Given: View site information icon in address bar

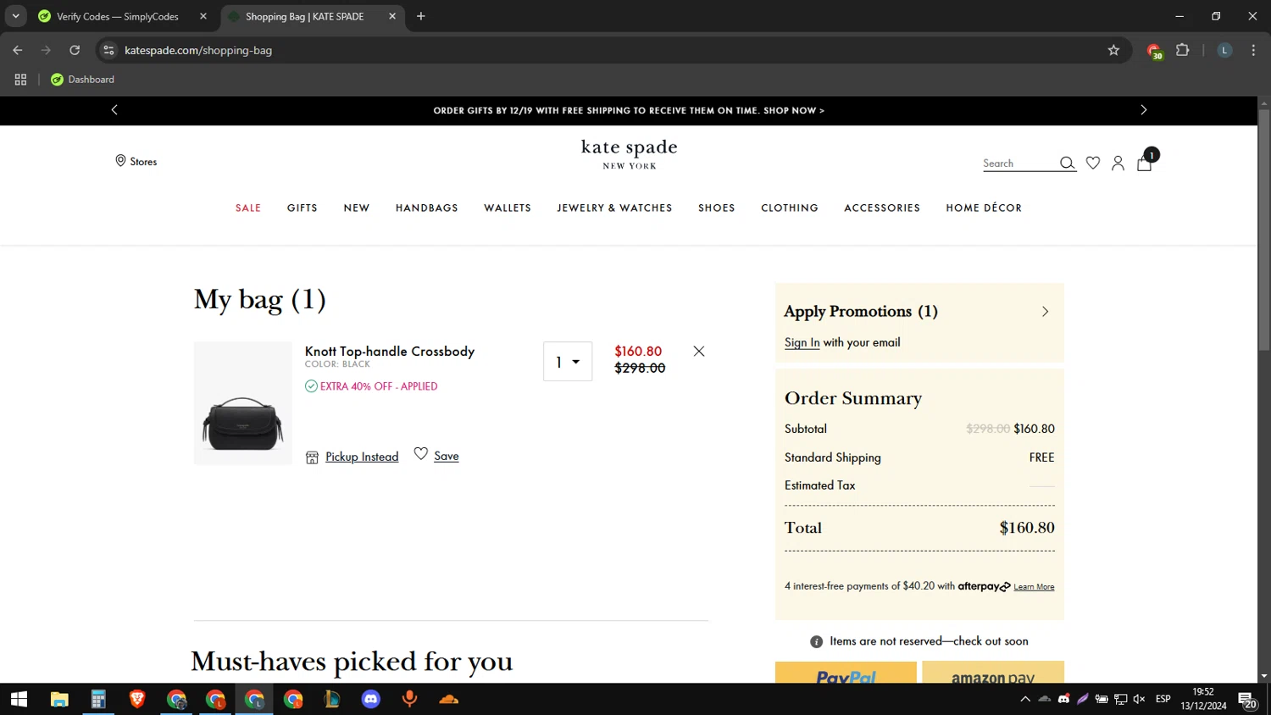Looking at the screenshot, I should click(x=108, y=50).
